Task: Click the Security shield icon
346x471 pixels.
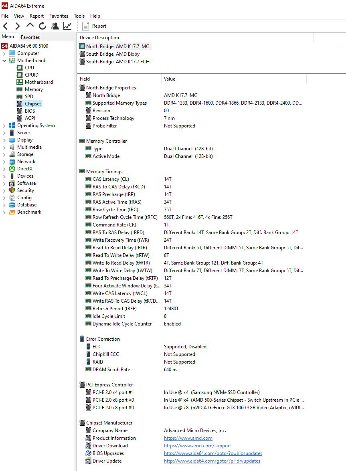Action: pos(12,190)
